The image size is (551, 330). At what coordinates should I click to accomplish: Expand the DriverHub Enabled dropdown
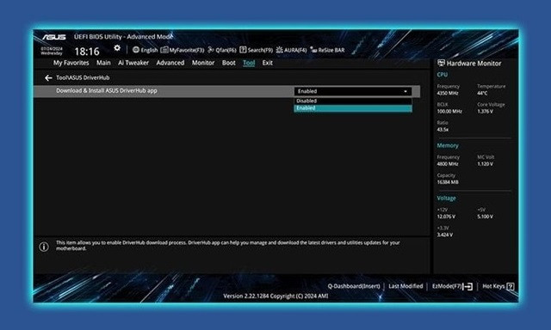tap(353, 91)
